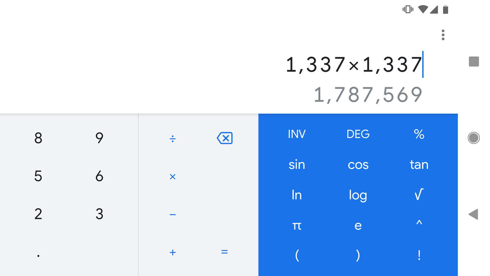Tap the digit 5 key

(x=38, y=176)
